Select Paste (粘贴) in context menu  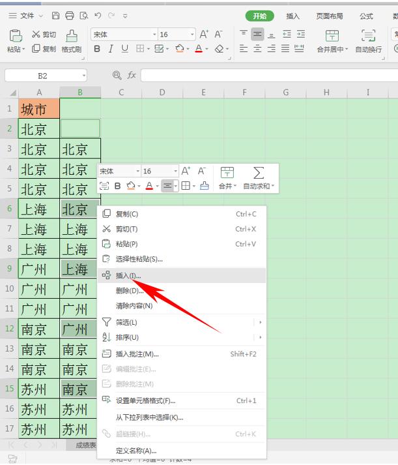point(182,244)
